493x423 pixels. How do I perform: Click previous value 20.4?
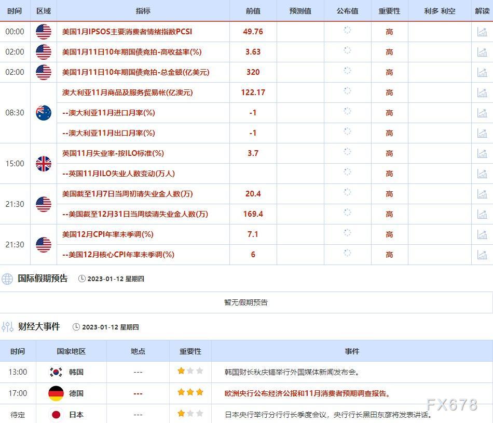(253, 194)
